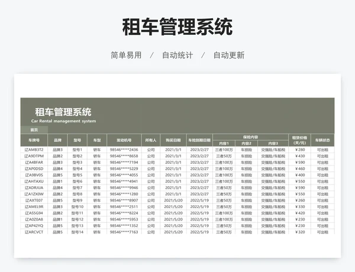This screenshot has width=355, height=272.
Task: Select engine number 98546*****7194
Action: coord(124,163)
